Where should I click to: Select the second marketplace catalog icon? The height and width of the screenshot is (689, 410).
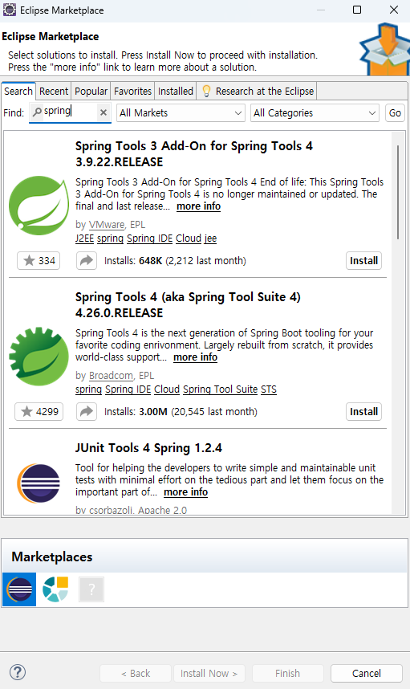click(x=55, y=589)
